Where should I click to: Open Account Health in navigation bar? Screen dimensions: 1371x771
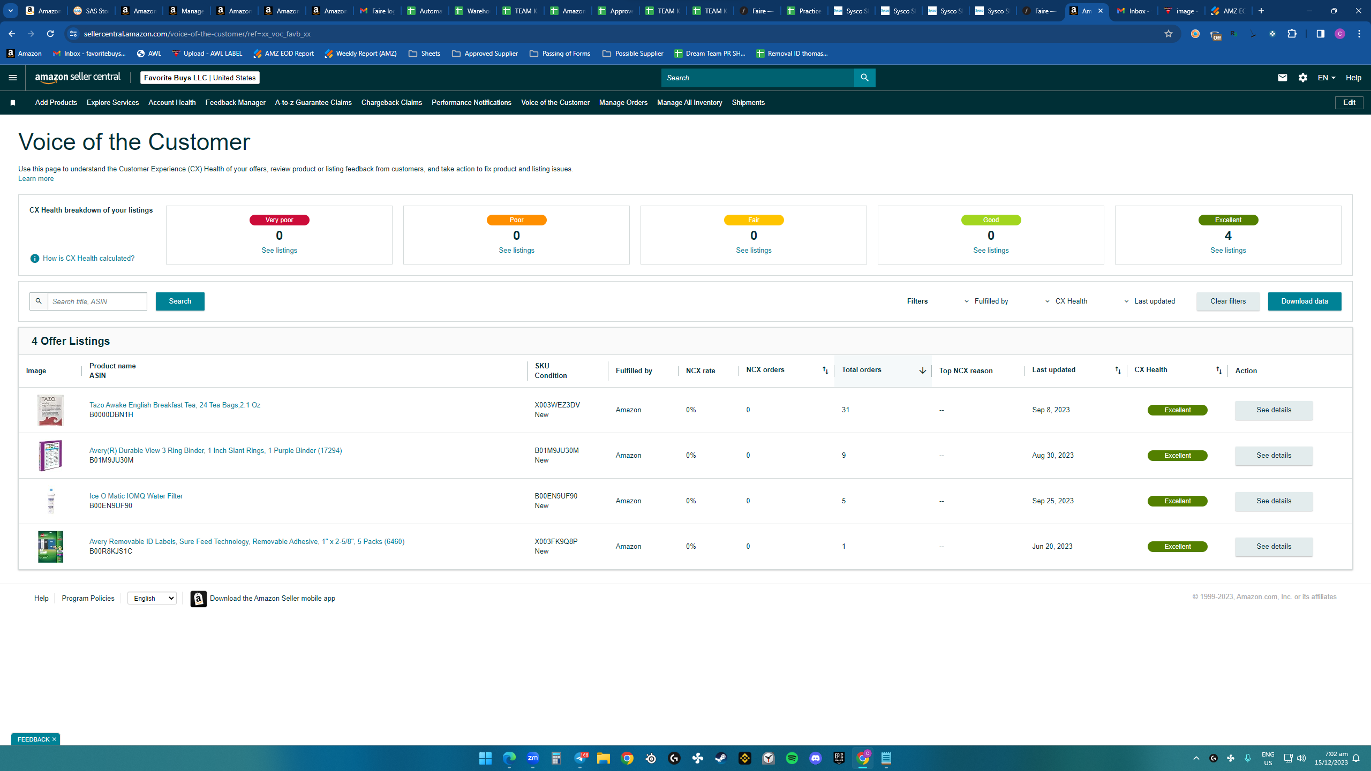point(172,103)
